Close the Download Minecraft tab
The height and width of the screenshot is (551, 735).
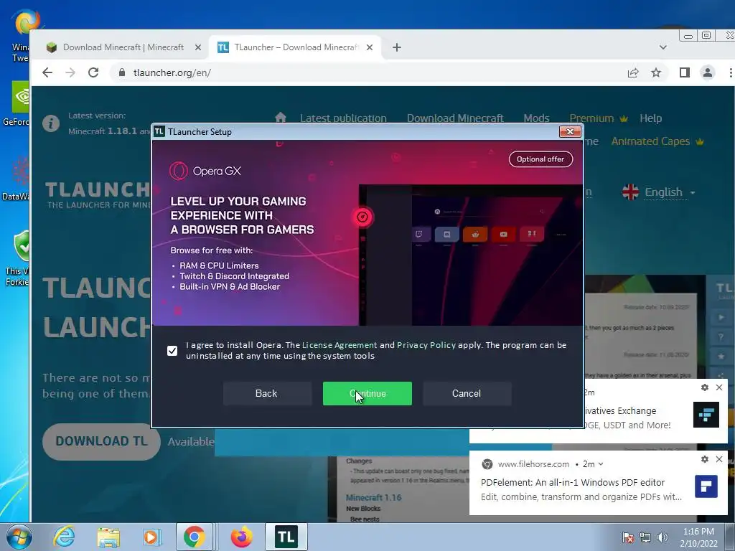tap(198, 47)
